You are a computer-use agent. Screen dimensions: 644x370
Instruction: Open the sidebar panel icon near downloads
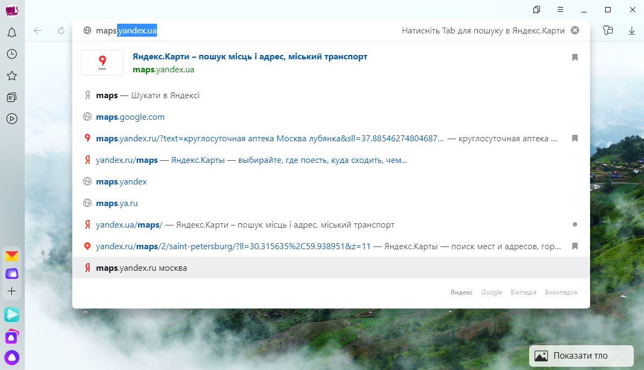(x=608, y=30)
